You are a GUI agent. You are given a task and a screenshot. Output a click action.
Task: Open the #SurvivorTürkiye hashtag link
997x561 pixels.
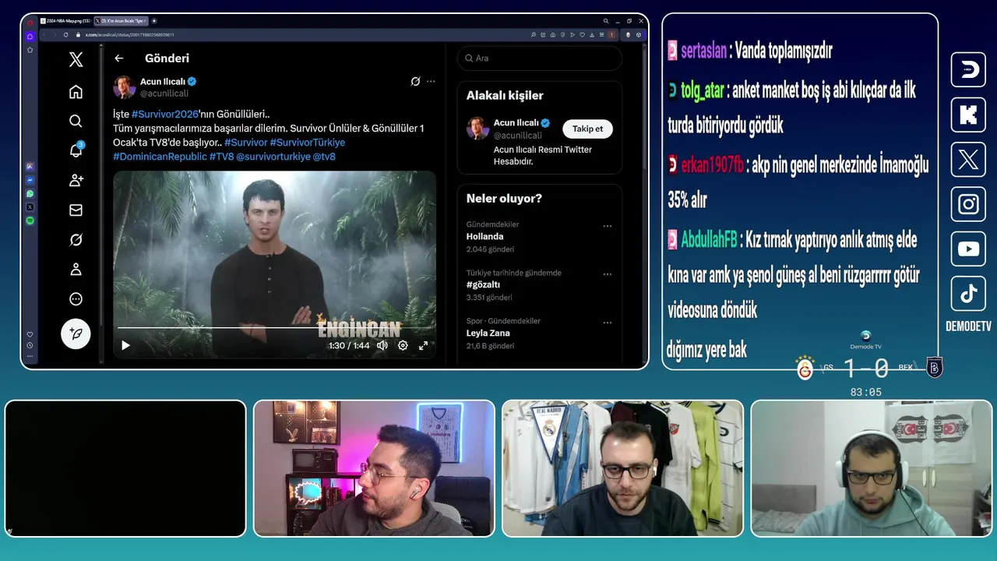pyautogui.click(x=307, y=143)
